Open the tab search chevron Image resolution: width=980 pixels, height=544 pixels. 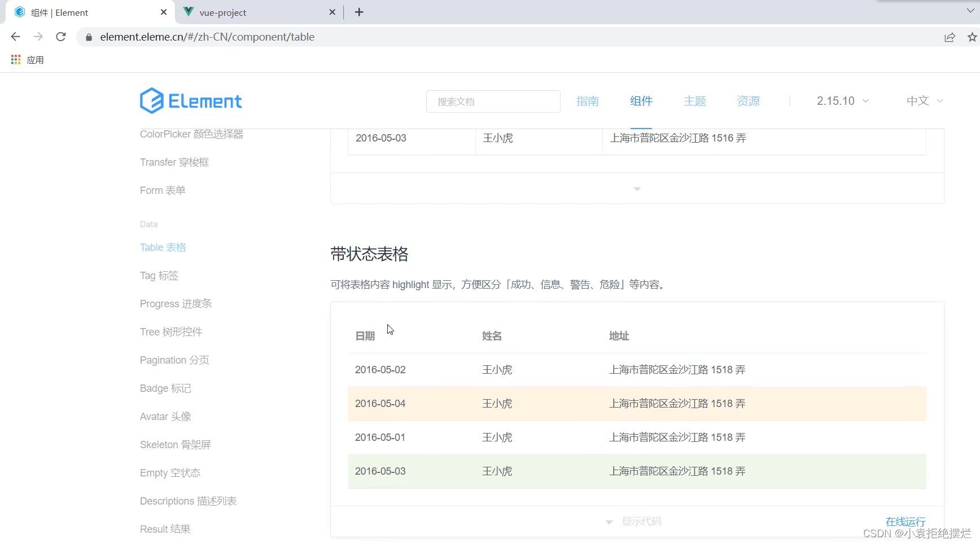coord(970,10)
